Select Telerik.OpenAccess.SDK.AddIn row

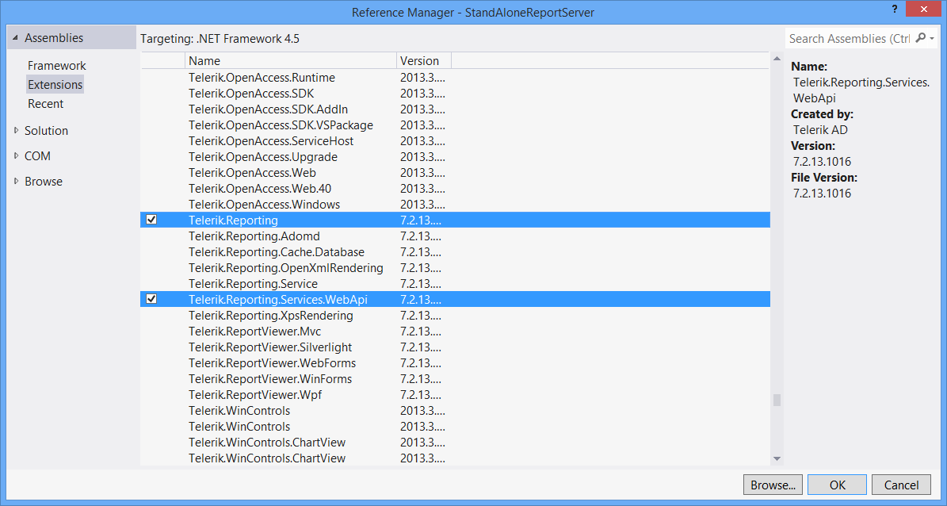click(x=456, y=109)
